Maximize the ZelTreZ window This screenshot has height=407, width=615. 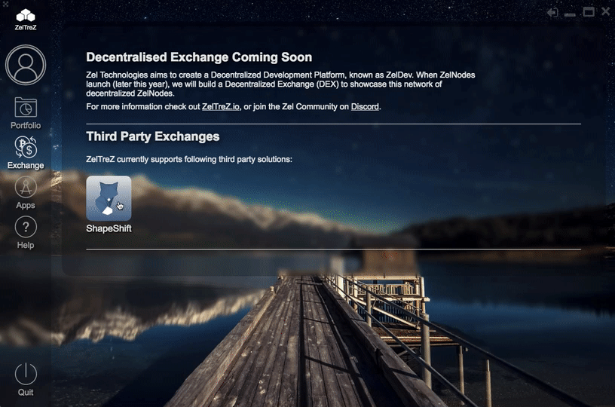[589, 12]
